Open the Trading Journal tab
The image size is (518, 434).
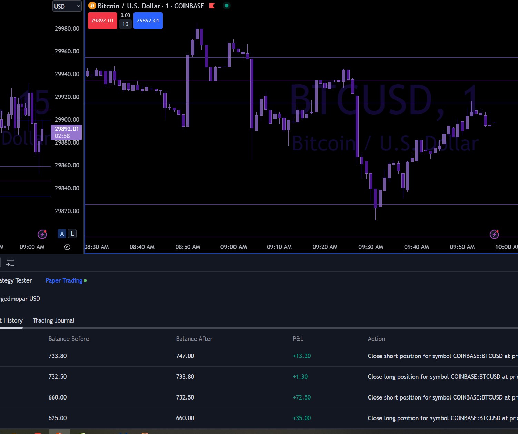pyautogui.click(x=54, y=320)
